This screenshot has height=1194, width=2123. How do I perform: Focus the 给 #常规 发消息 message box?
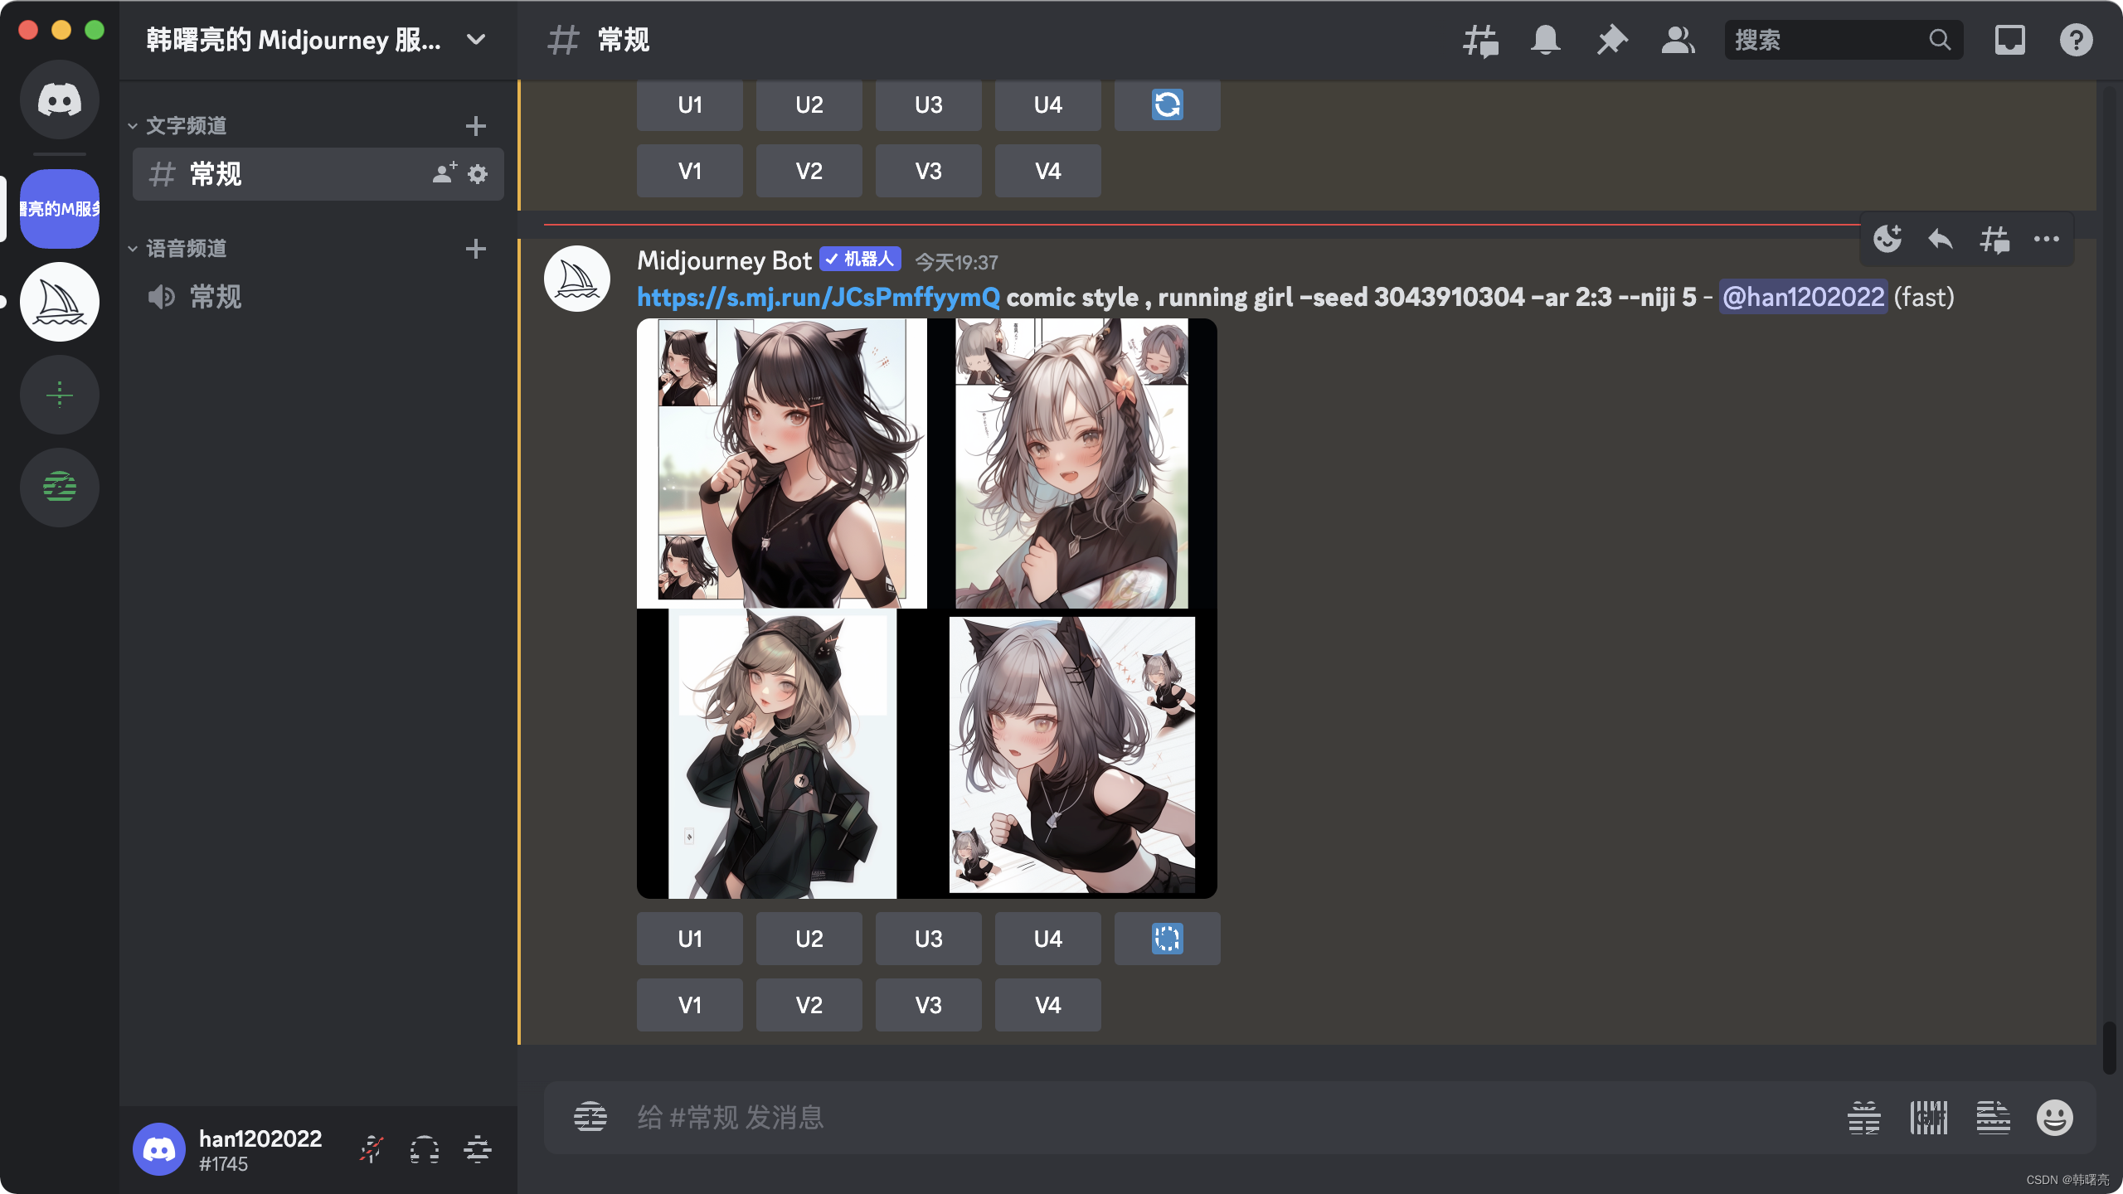click(x=1161, y=1118)
